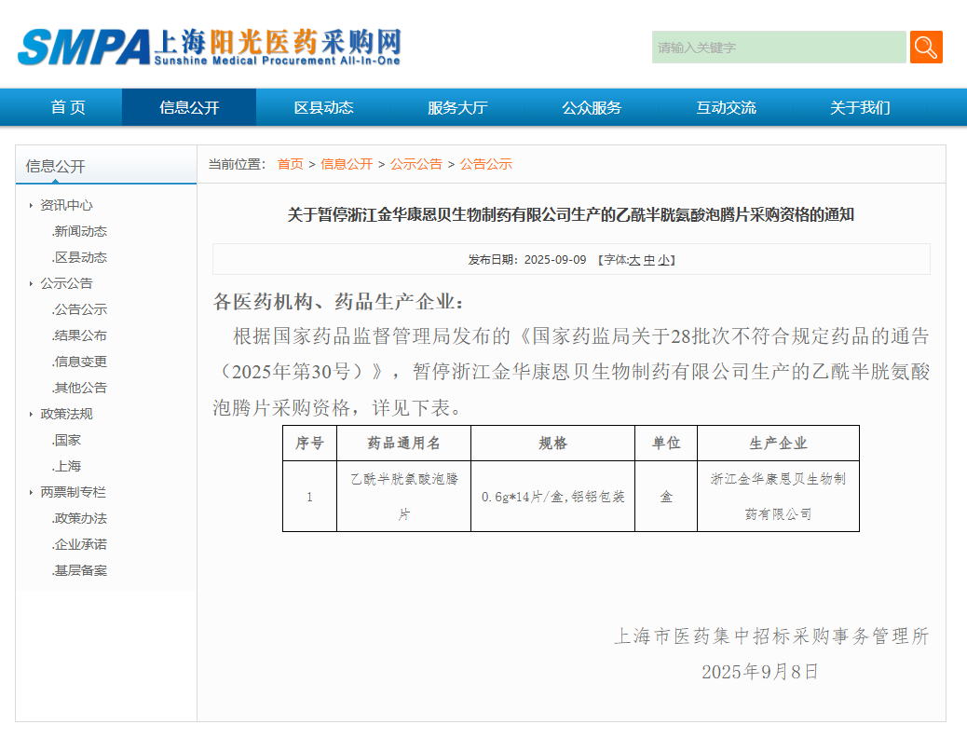Click the 规格 table header
The width and height of the screenshot is (967, 738).
click(x=552, y=443)
